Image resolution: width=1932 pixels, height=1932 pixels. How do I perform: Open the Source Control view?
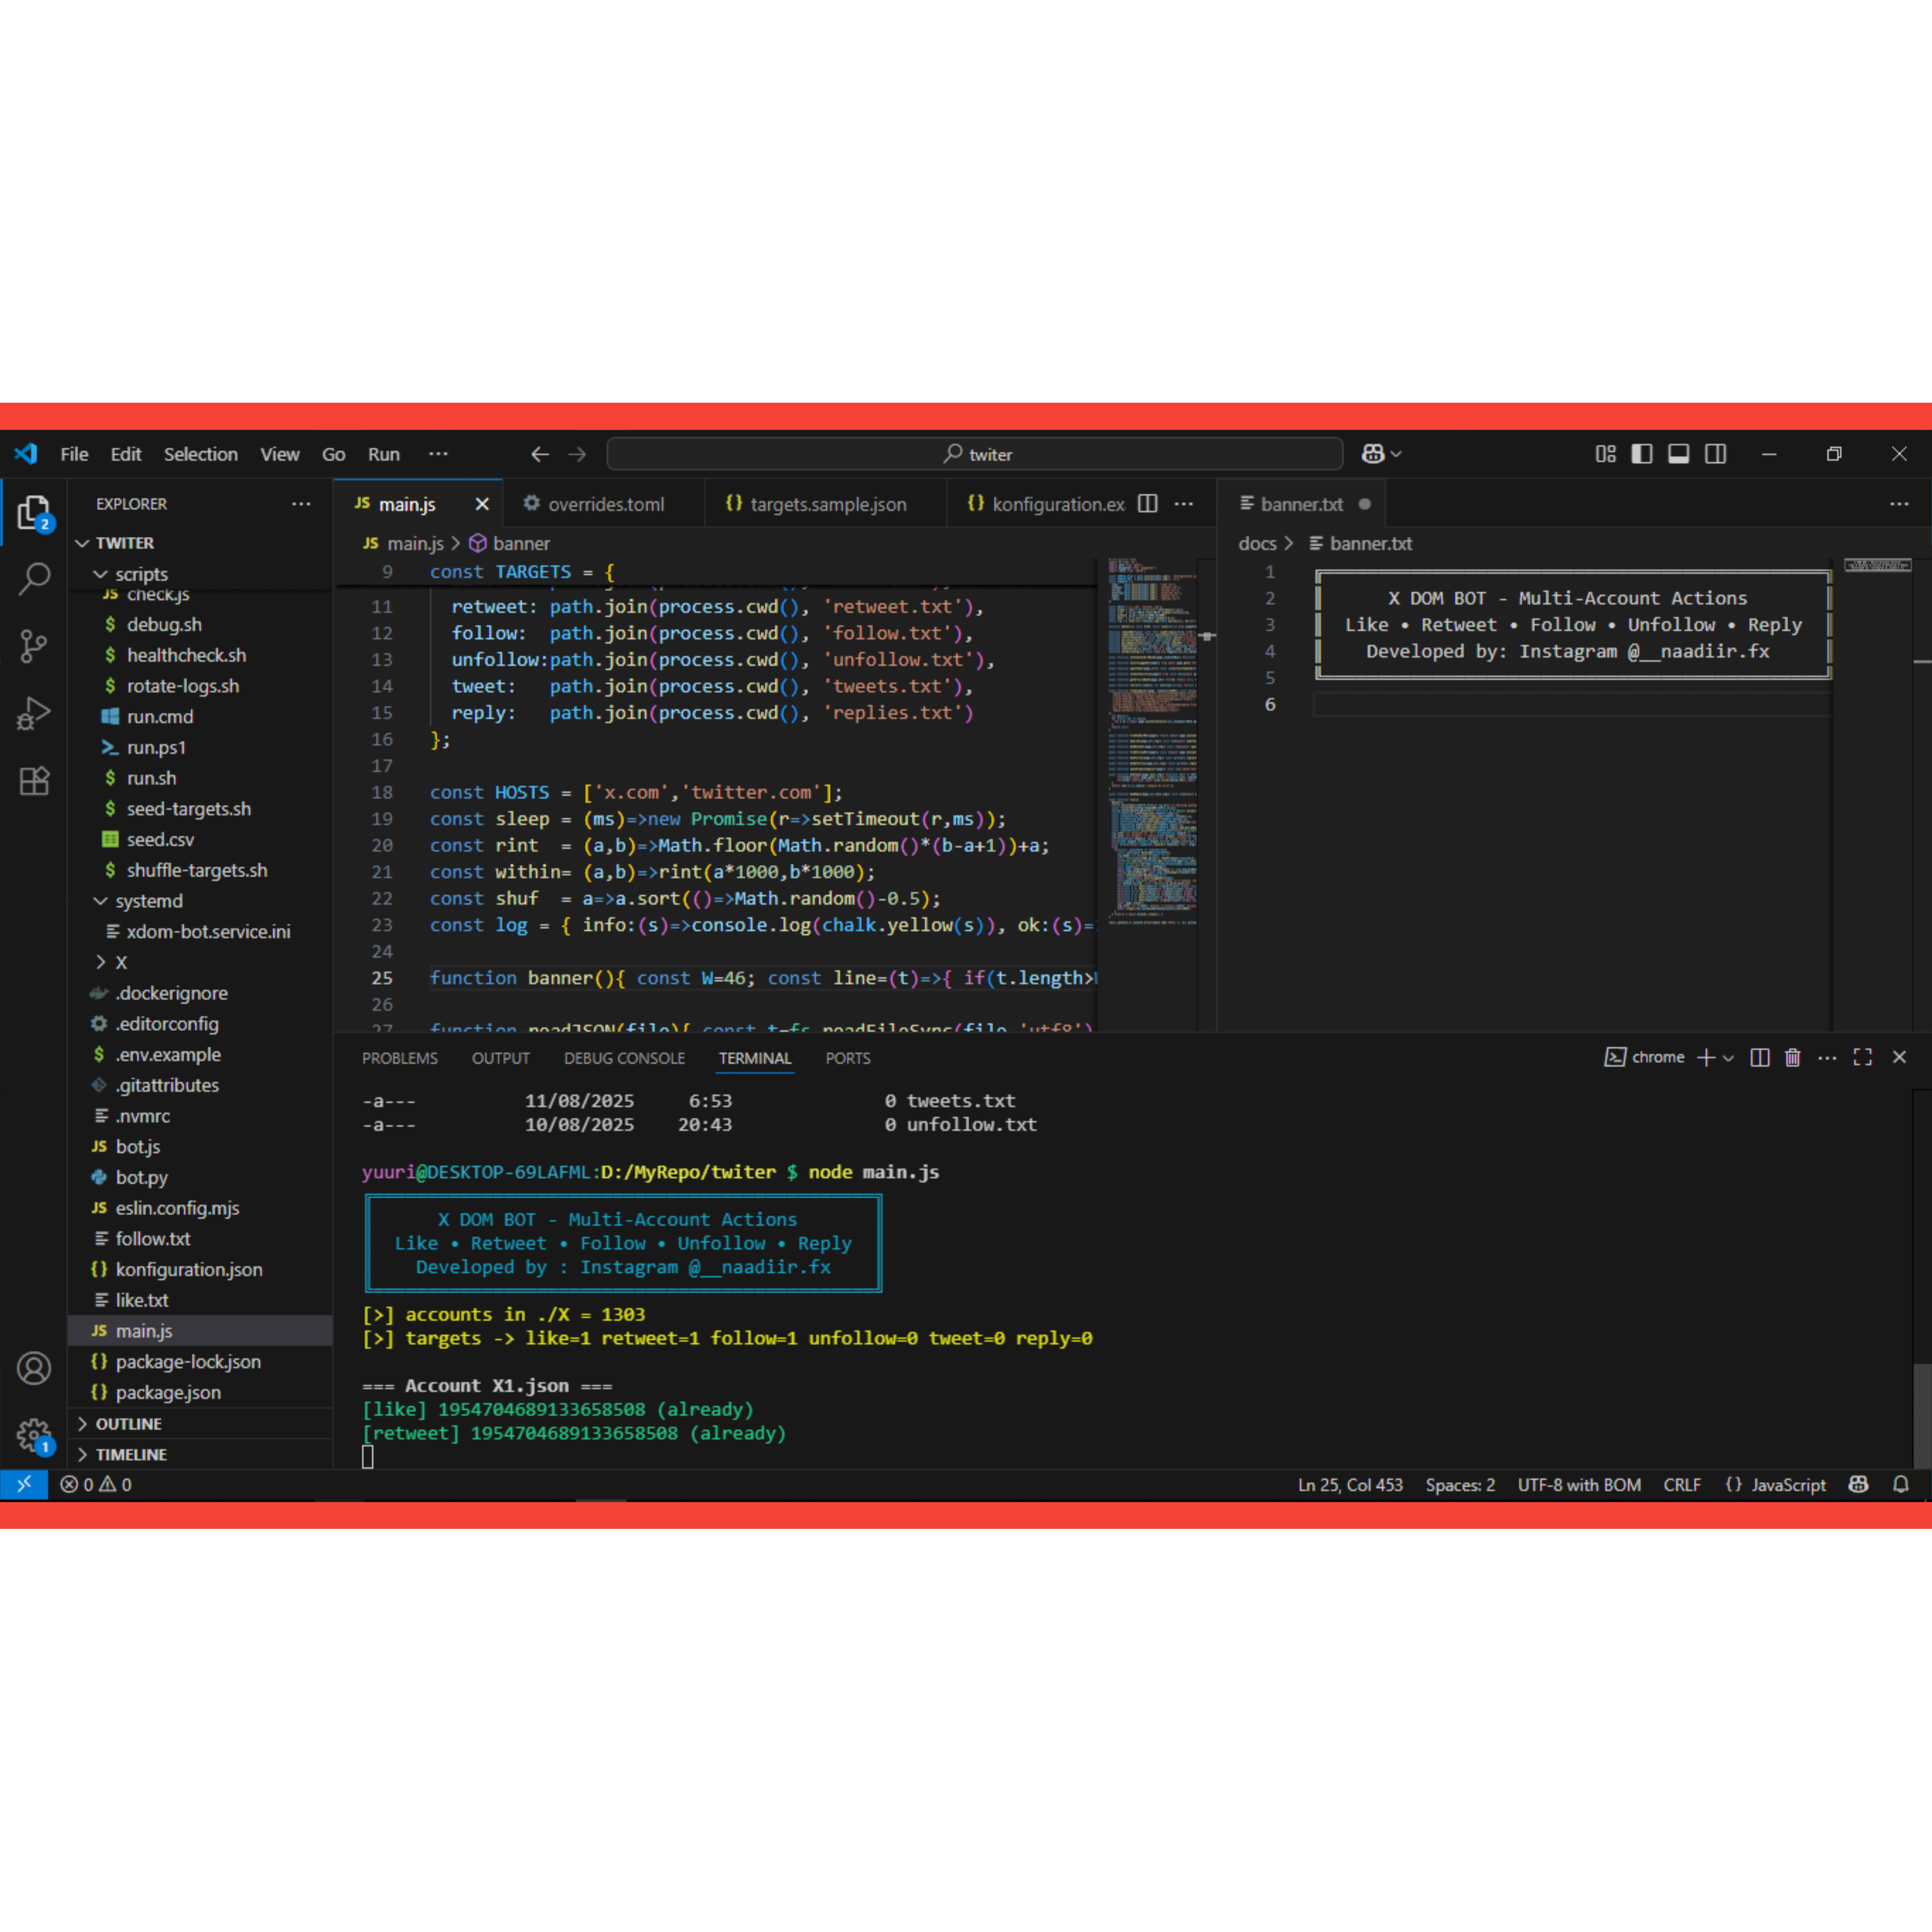34,646
